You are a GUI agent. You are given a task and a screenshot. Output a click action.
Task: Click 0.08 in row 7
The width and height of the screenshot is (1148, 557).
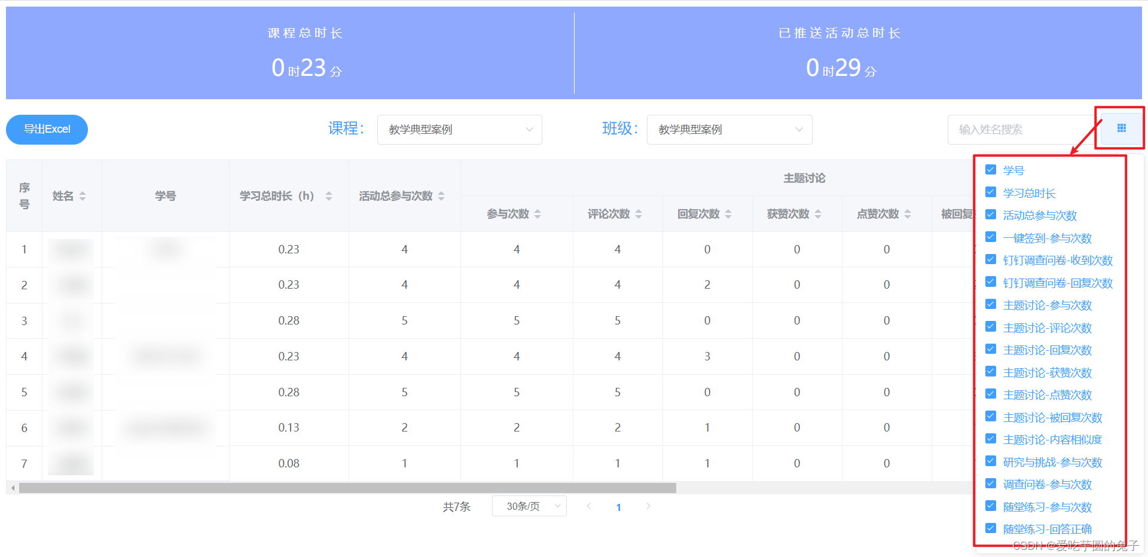[289, 463]
